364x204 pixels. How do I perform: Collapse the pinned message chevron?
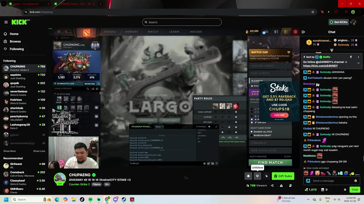click(358, 63)
